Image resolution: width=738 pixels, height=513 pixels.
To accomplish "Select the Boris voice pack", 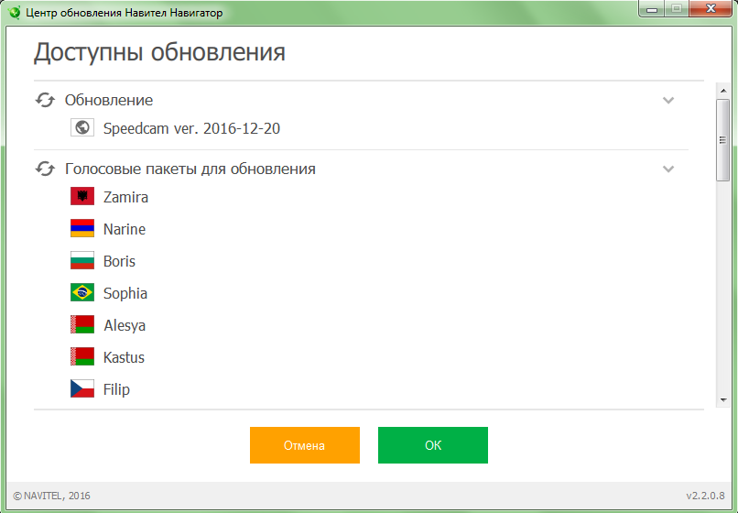I will 120,261.
